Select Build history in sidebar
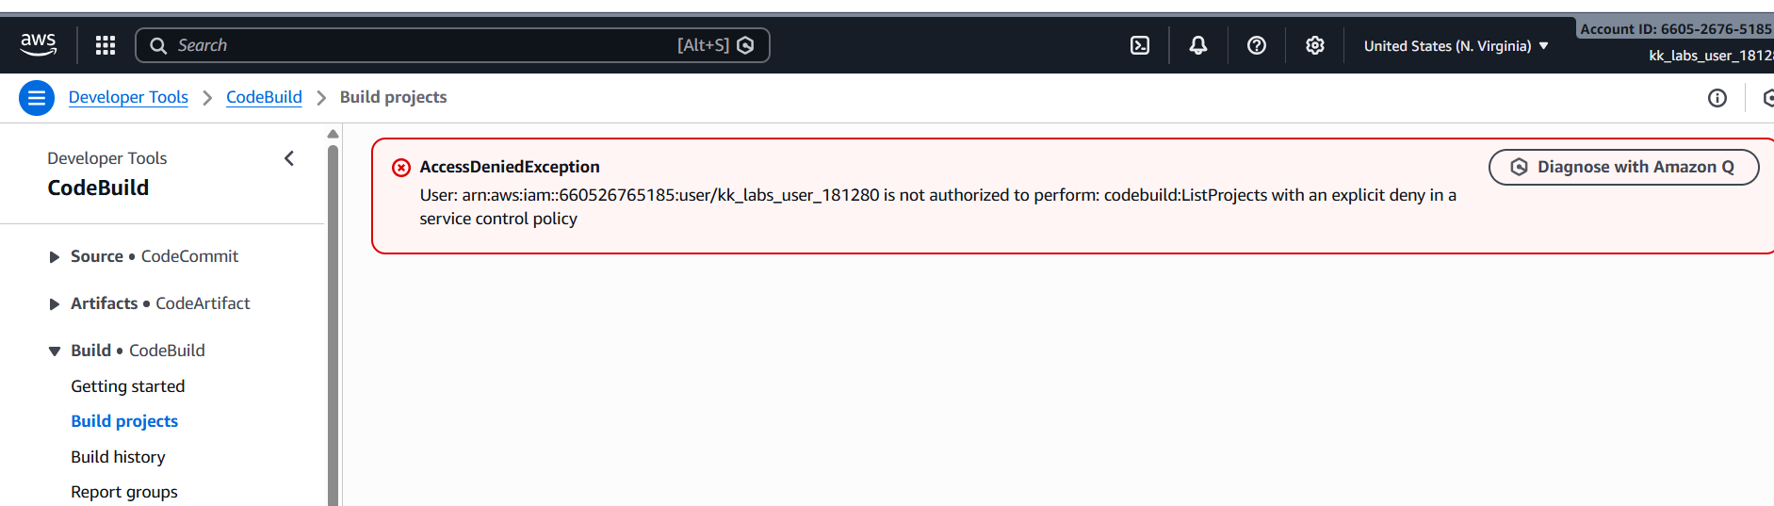 tap(119, 457)
